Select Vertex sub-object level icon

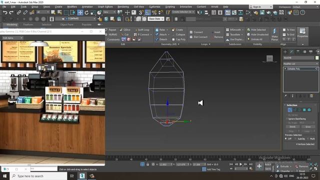[290, 110]
